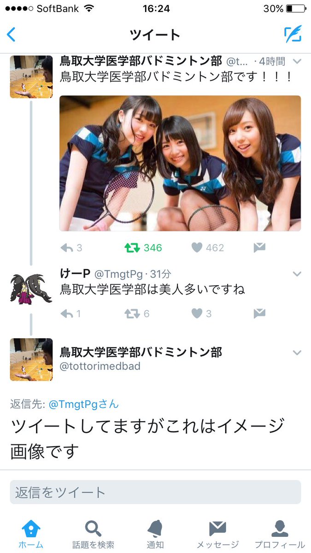Send けーP's tweet via message icon
The width and height of the screenshot is (311, 553).
point(259,314)
